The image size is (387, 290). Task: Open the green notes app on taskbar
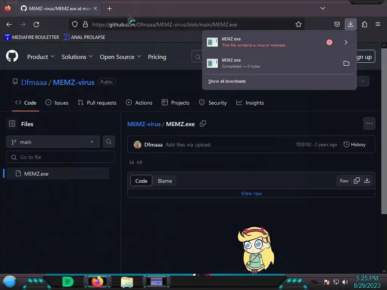click(68, 282)
